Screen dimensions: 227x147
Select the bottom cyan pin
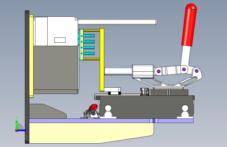tap(89, 53)
